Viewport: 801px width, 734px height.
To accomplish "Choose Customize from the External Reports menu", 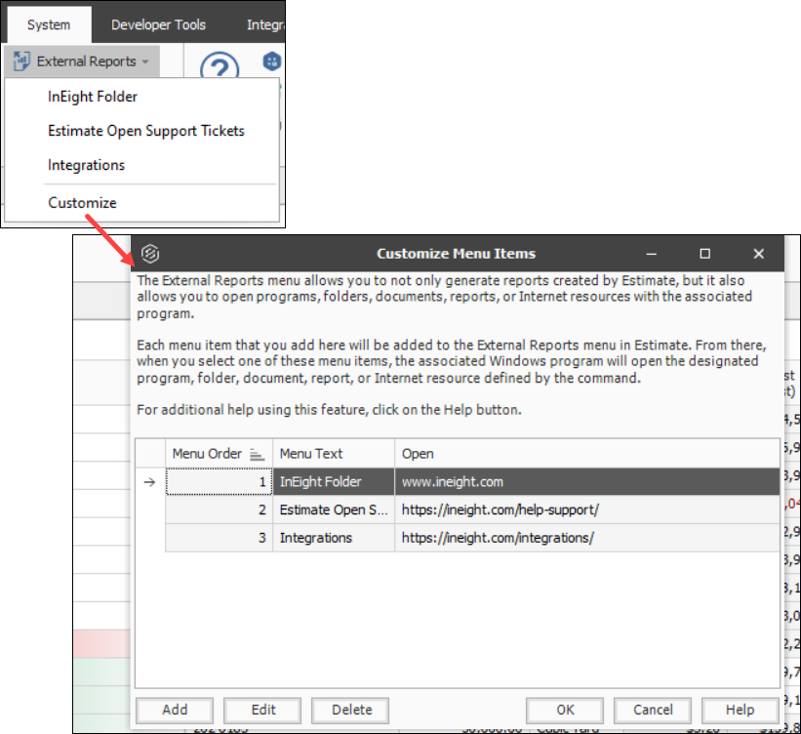I will (82, 203).
